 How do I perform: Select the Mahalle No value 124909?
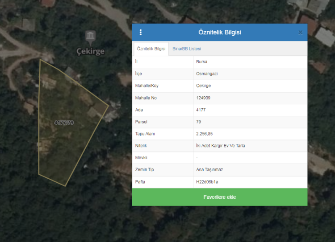point(203,98)
